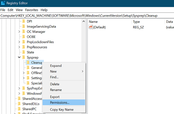The width and height of the screenshot is (174, 114).
Task: Collapse the Sysprep key
Action: pyautogui.click(x=19, y=57)
